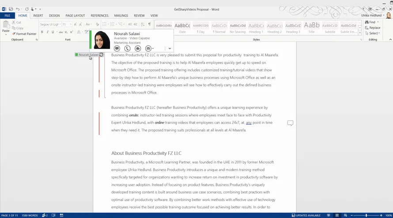The height and width of the screenshot is (218, 393).
Task: Switch to Web Layout view
Action: [x=345, y=215]
